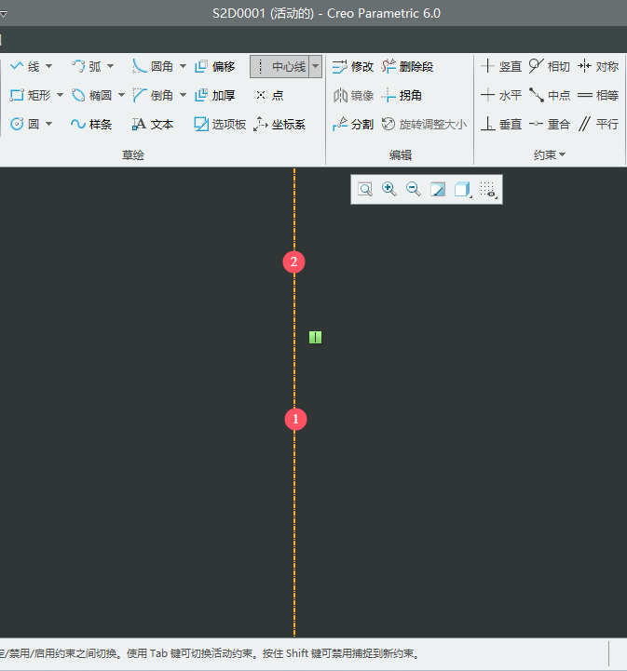The height and width of the screenshot is (671, 627).
Task: Apply the Symmetric (对称) constraint
Action: [598, 67]
